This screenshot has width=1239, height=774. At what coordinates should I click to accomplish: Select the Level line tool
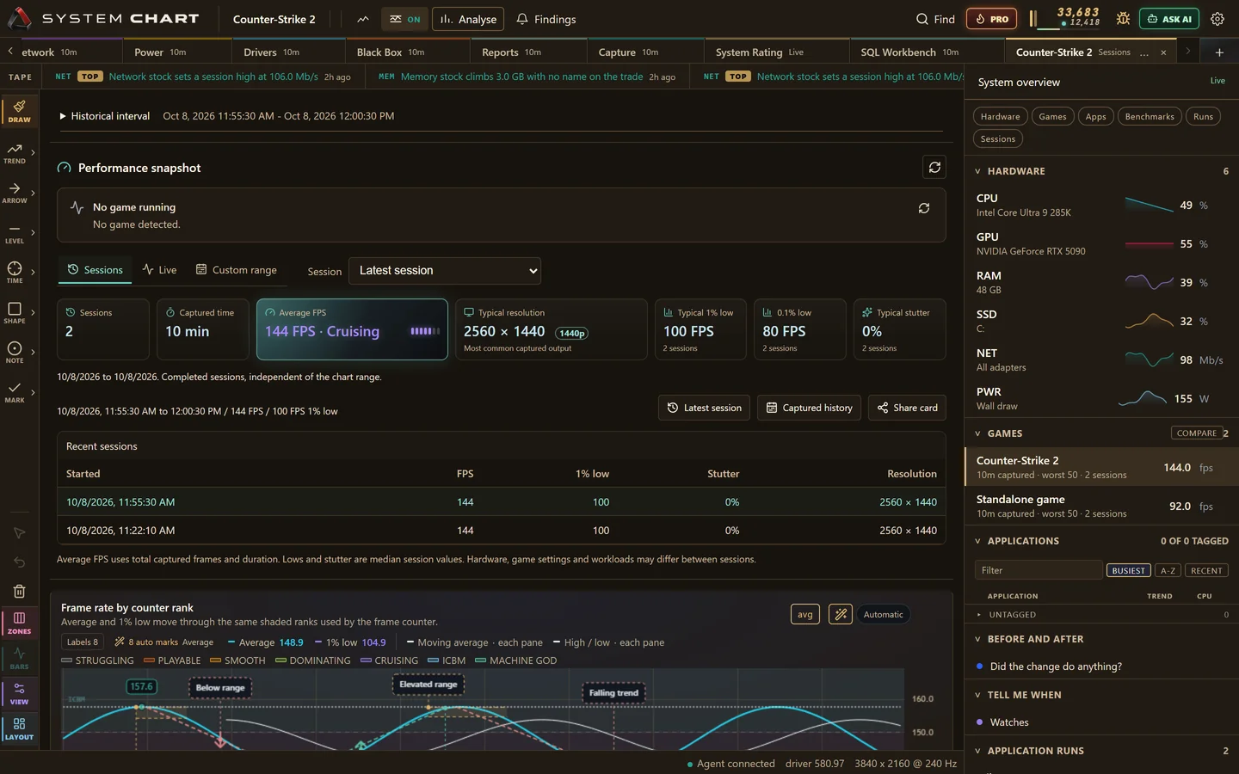pos(15,232)
